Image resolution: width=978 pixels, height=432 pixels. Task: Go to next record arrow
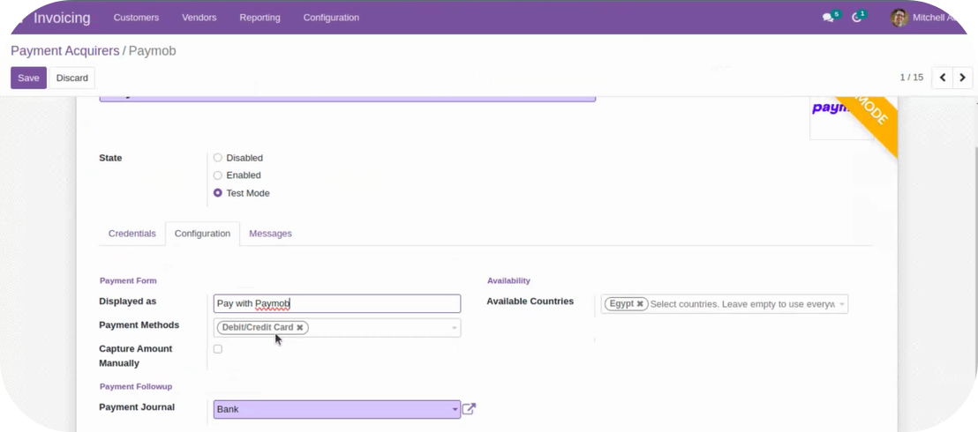coord(963,78)
